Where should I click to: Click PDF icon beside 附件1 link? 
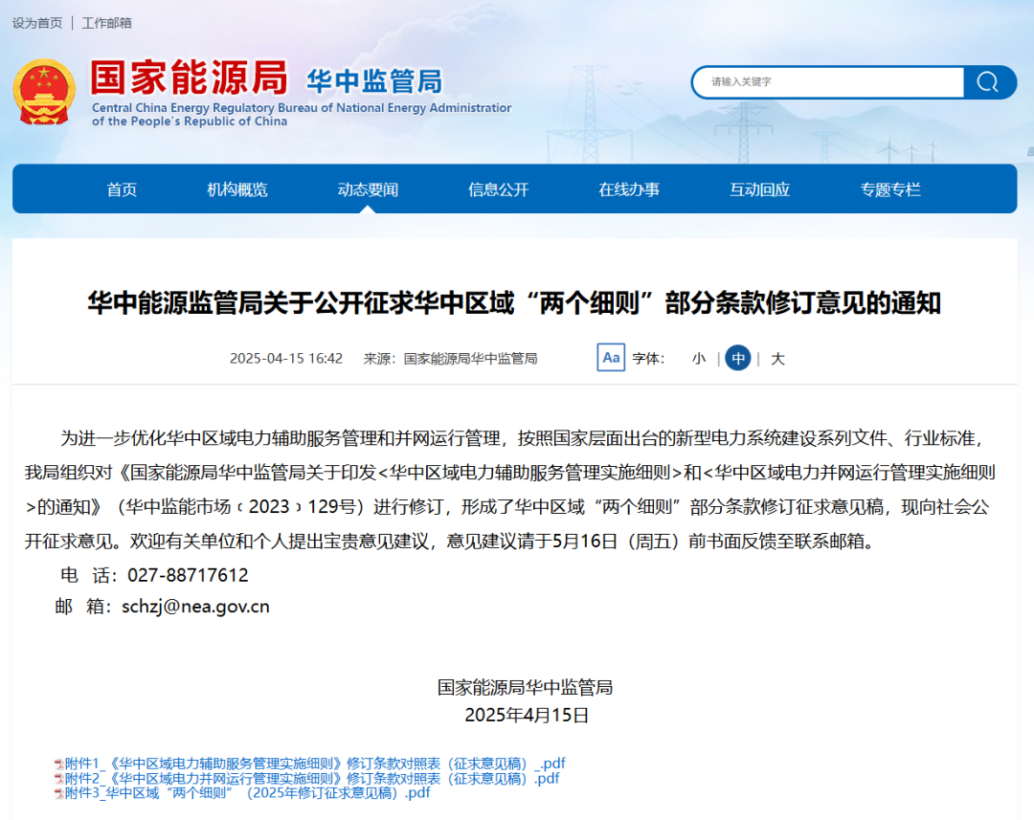(x=58, y=764)
